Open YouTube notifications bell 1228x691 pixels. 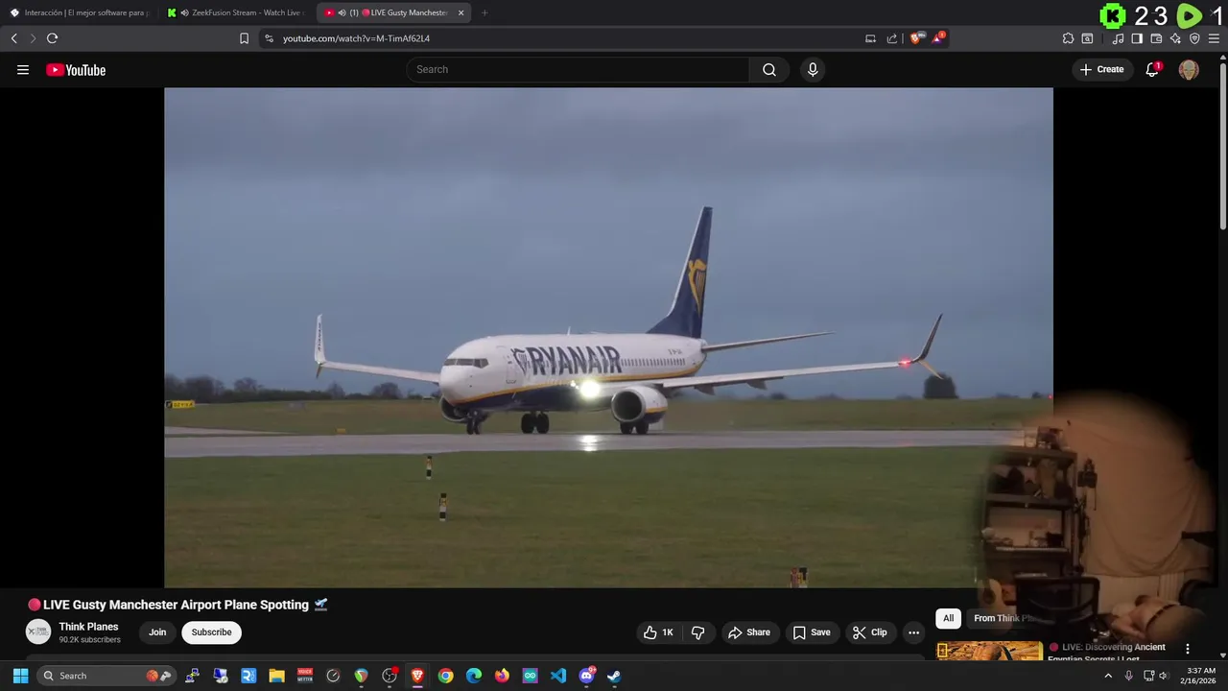click(1152, 69)
